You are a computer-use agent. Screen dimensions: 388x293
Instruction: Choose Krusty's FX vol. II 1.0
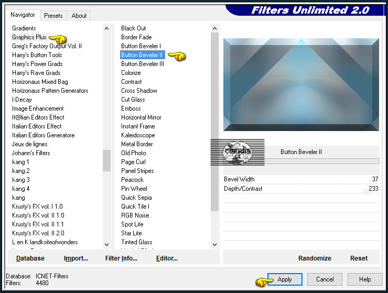(x=38, y=215)
